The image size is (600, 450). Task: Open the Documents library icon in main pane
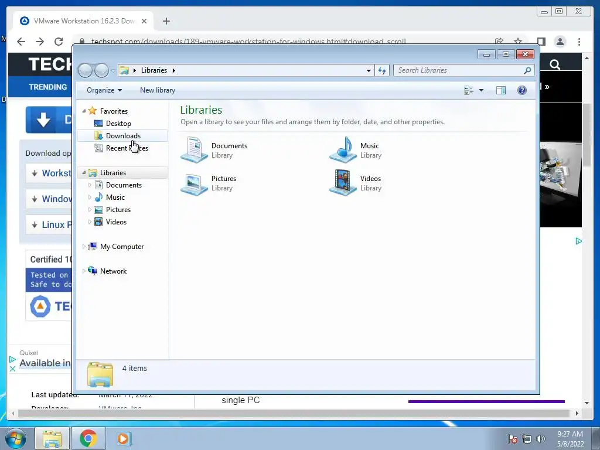195,150
